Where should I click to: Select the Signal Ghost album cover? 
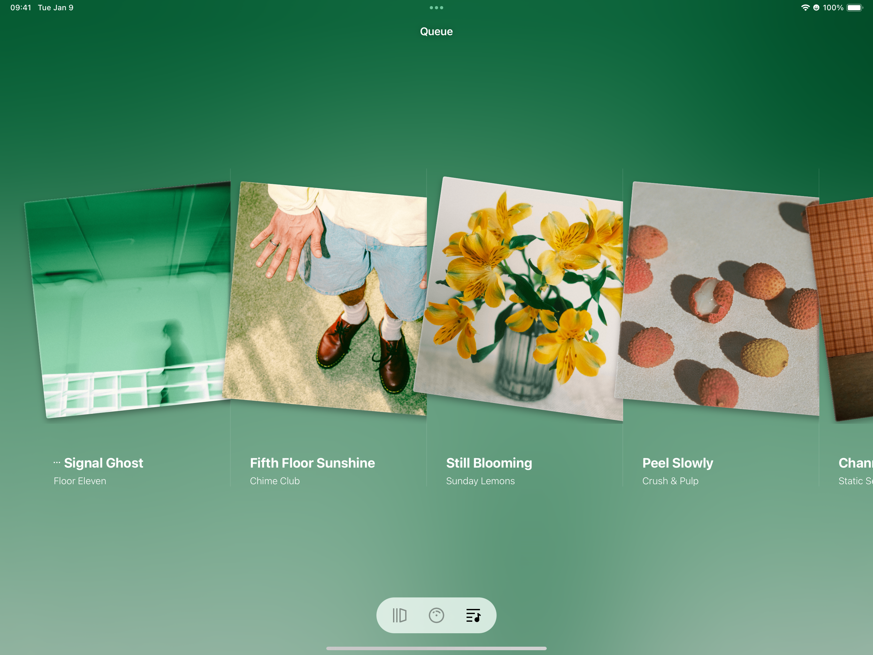click(x=130, y=300)
